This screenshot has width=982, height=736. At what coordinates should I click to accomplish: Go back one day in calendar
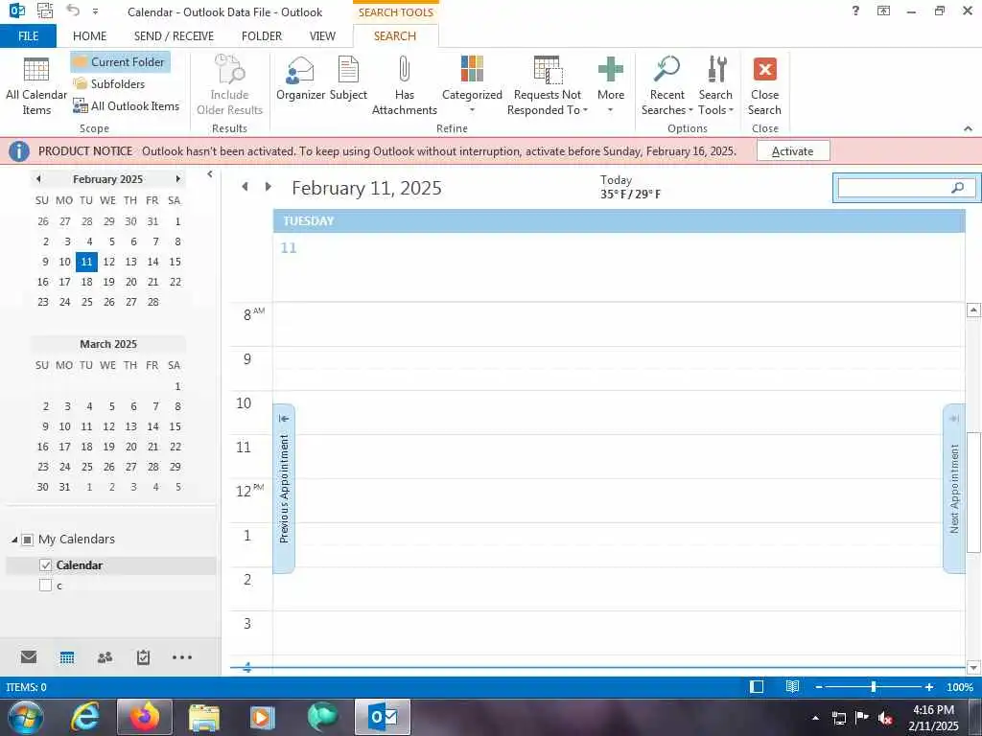click(x=245, y=187)
